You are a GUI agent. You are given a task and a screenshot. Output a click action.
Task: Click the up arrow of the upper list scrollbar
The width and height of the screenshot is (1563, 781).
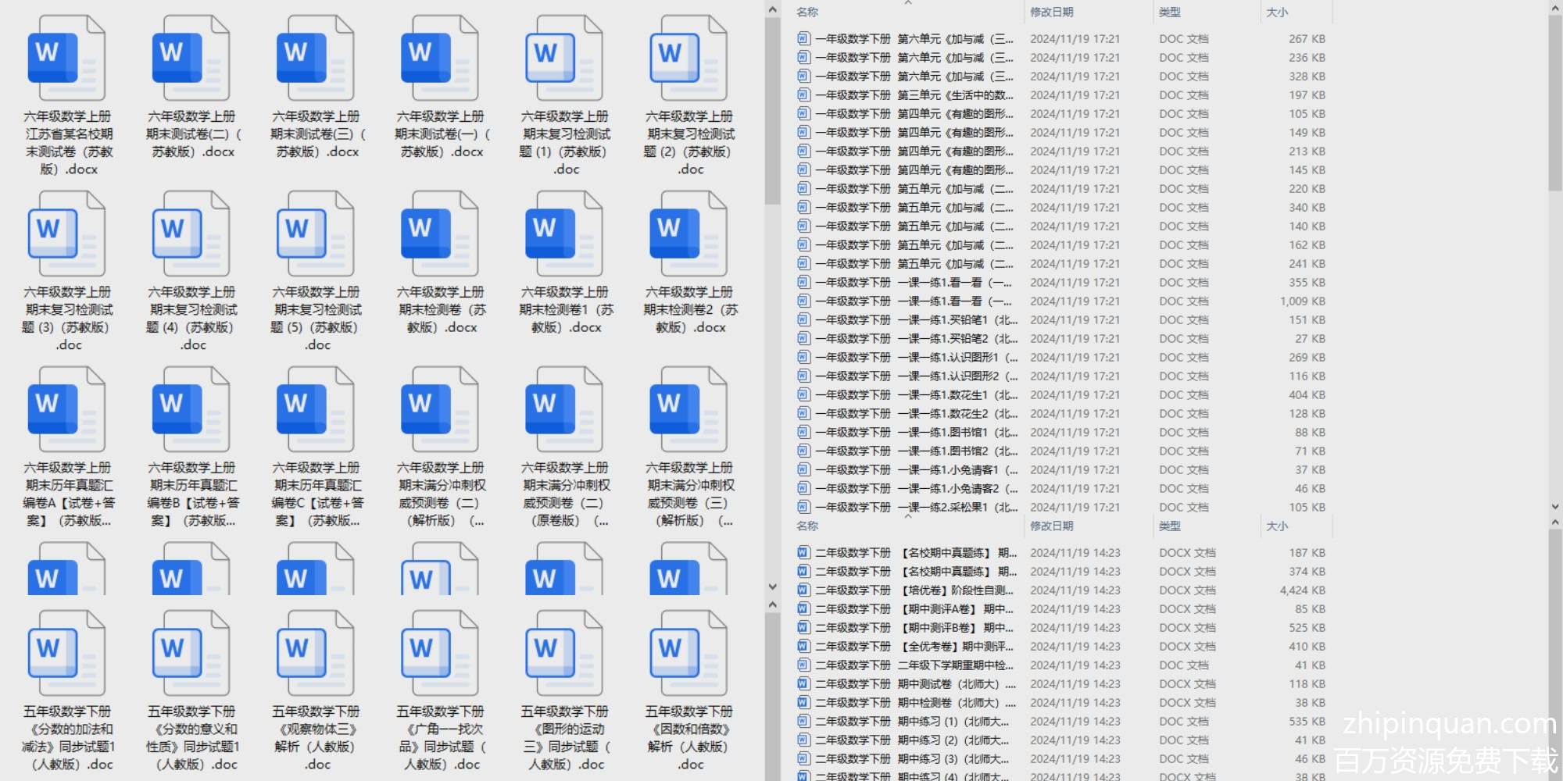pyautogui.click(x=1554, y=9)
